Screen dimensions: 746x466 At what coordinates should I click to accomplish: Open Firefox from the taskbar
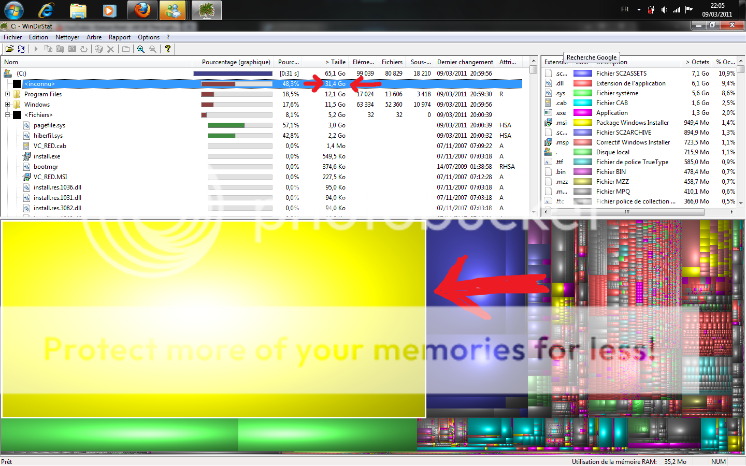[142, 10]
